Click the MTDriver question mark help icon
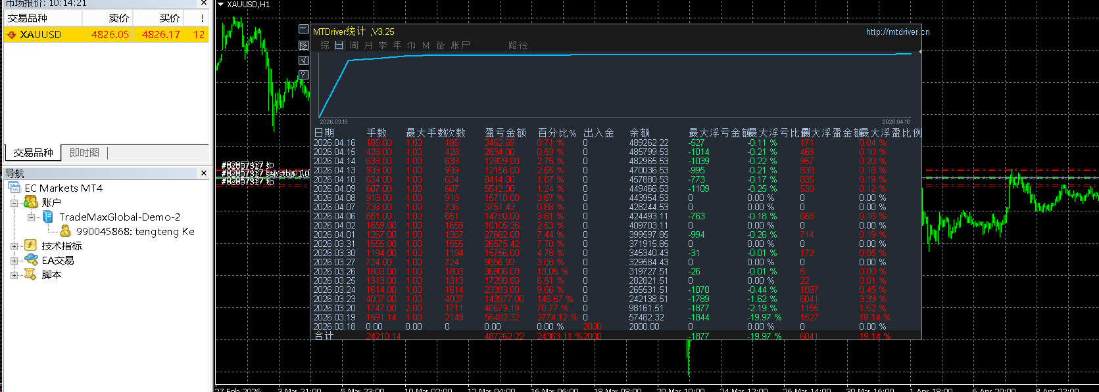Viewport: 1099px width, 392px height. pos(303,75)
